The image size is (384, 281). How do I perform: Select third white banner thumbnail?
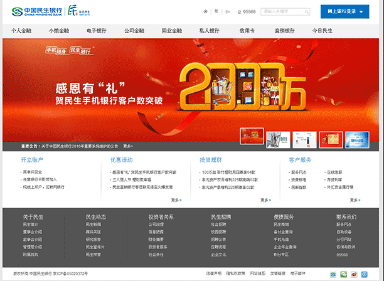(x=305, y=140)
